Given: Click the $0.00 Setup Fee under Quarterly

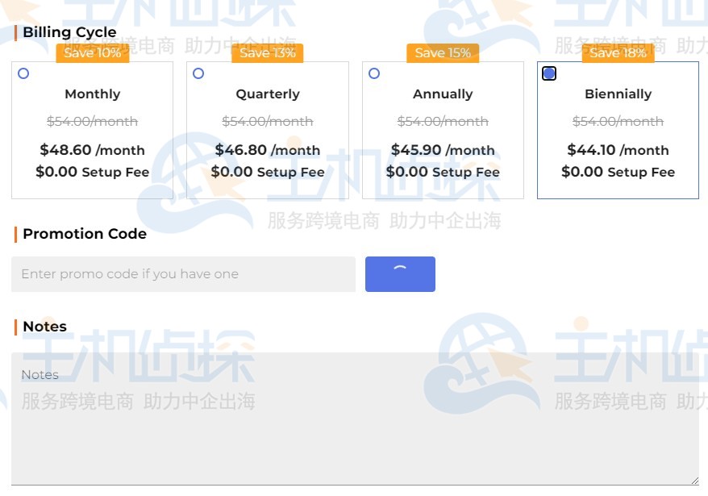Looking at the screenshot, I should 268,172.
